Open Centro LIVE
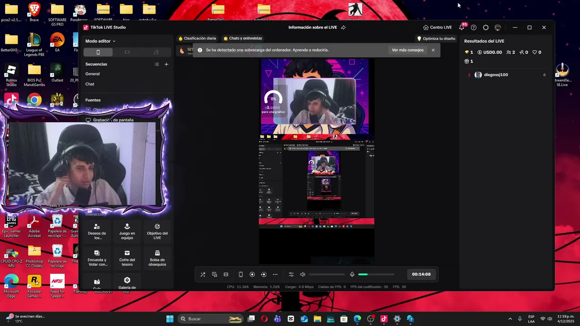580x326 pixels. coord(437,27)
